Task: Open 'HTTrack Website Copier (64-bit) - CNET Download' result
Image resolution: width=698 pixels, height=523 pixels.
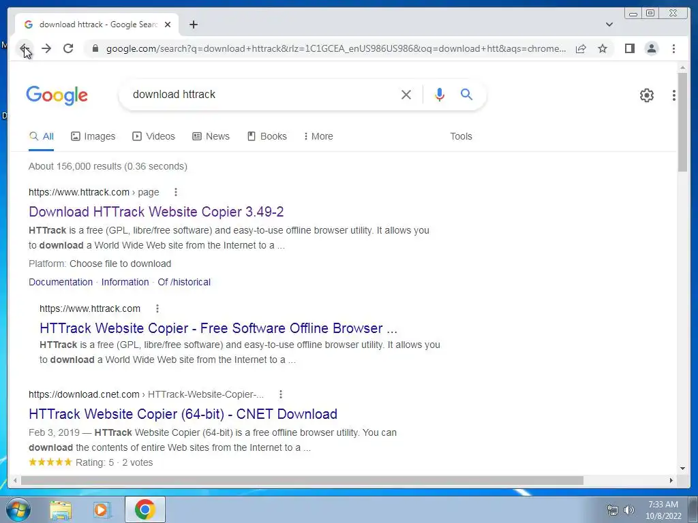Action: pos(183,414)
